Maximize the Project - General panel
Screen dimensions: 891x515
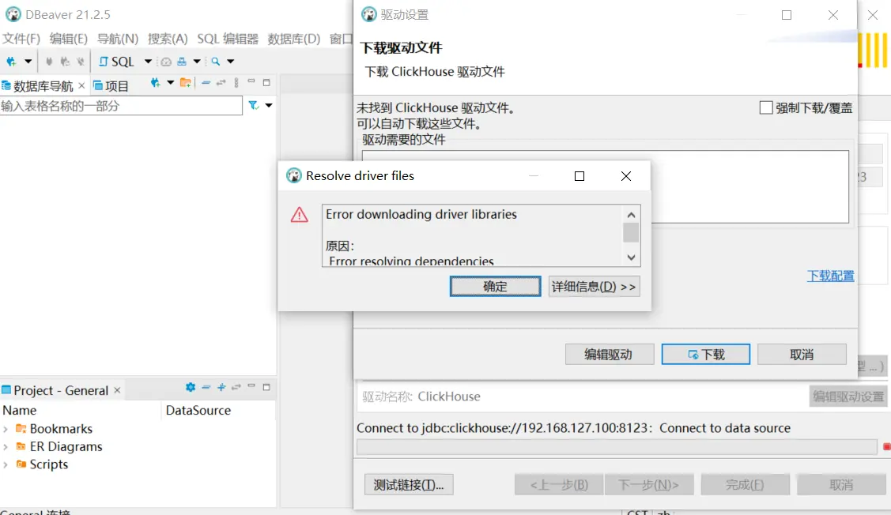(x=266, y=387)
